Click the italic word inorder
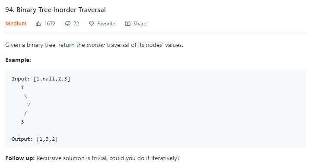Screen dimensions: 311x167 [96, 45]
